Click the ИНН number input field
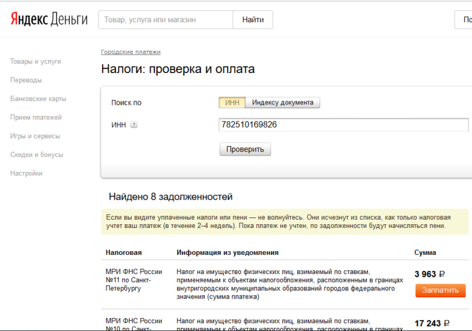The width and height of the screenshot is (472, 331). [344, 125]
